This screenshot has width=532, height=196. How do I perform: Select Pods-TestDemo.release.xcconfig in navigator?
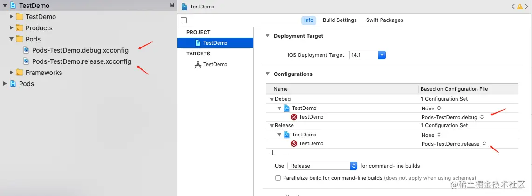(x=82, y=61)
